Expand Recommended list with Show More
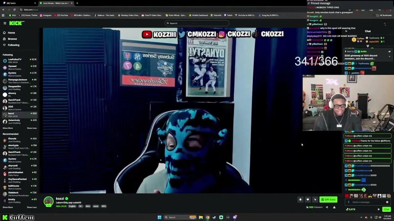This screenshot has width=394, height=221. tap(8, 207)
